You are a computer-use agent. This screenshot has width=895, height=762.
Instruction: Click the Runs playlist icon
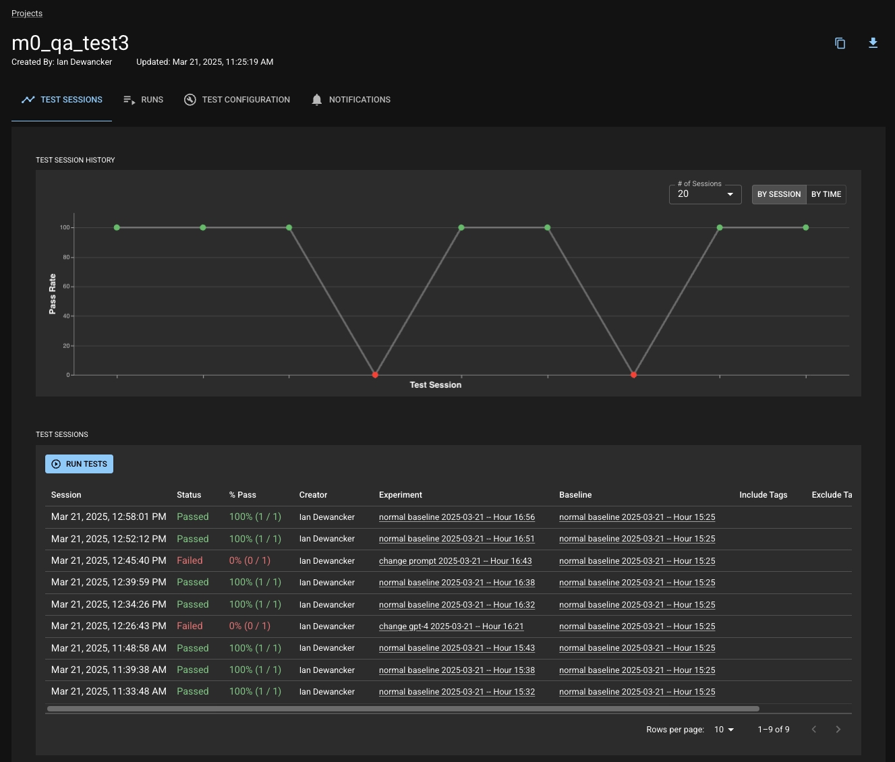(x=129, y=100)
